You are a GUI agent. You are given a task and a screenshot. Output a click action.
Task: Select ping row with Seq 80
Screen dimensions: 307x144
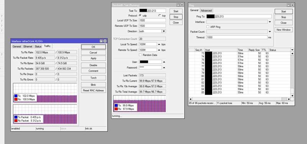(240, 76)
